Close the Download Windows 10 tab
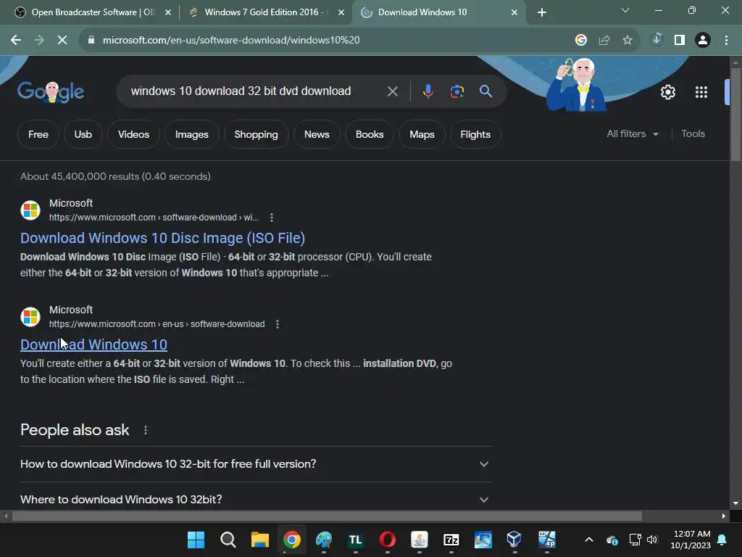Screen dimensions: 742x557 (x=514, y=13)
